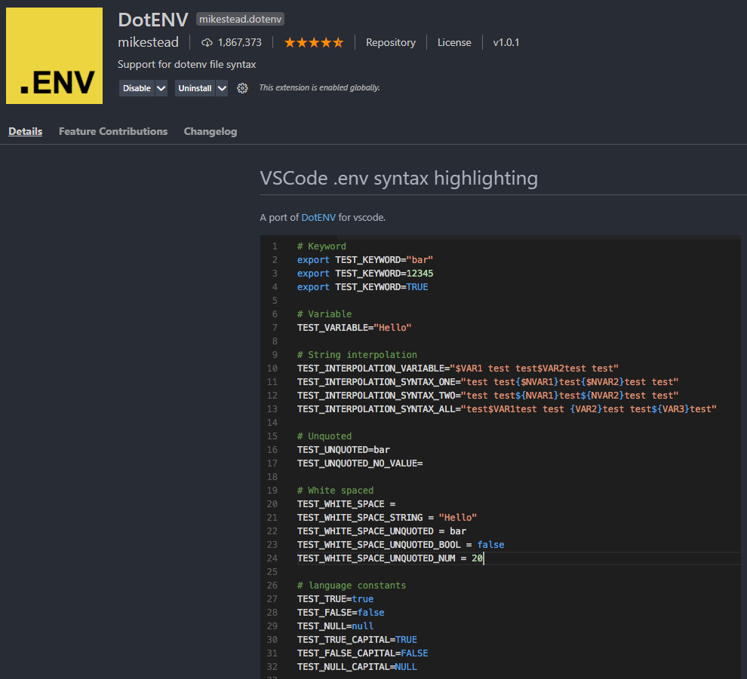747x679 pixels.
Task: Click the '# Variable' comment line
Action: coord(324,314)
